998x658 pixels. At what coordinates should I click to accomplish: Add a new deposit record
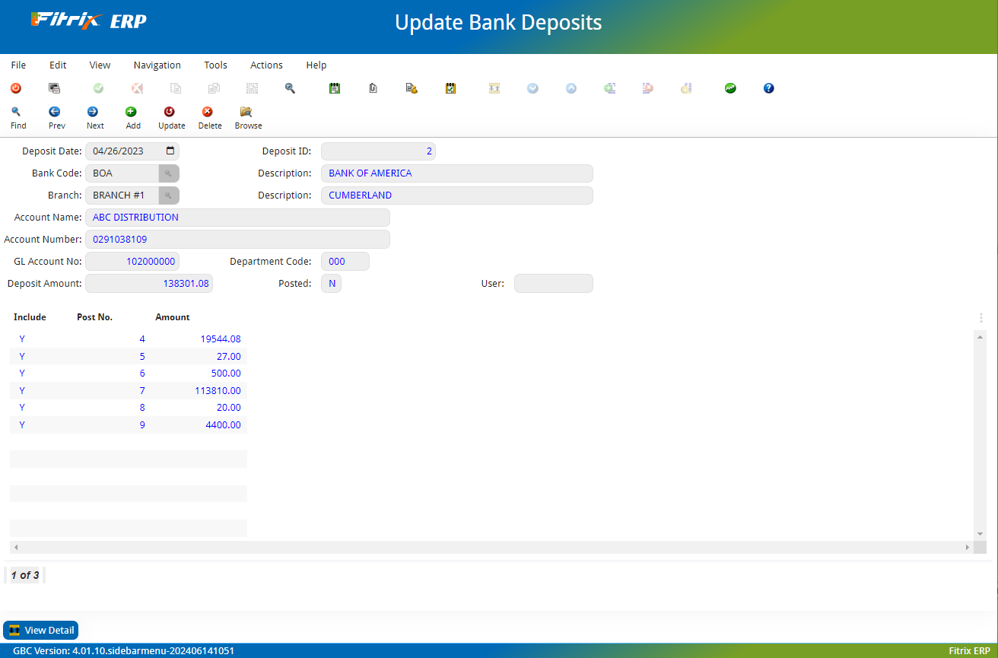132,116
